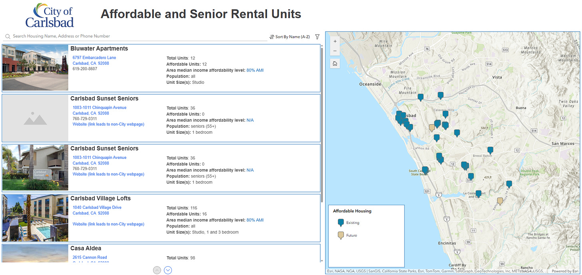Select the Bluwater Apartments title

click(x=99, y=49)
